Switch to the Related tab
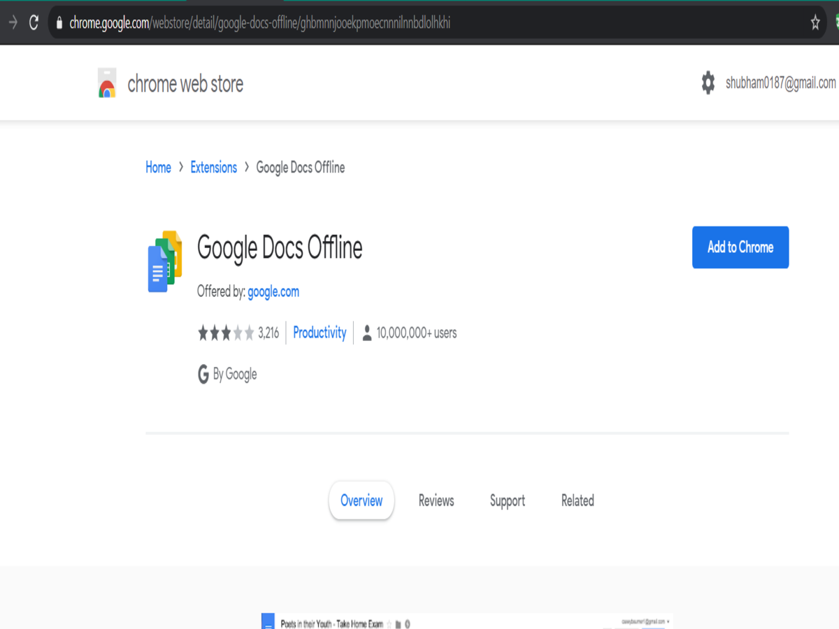The image size is (839, 629). [x=578, y=500]
